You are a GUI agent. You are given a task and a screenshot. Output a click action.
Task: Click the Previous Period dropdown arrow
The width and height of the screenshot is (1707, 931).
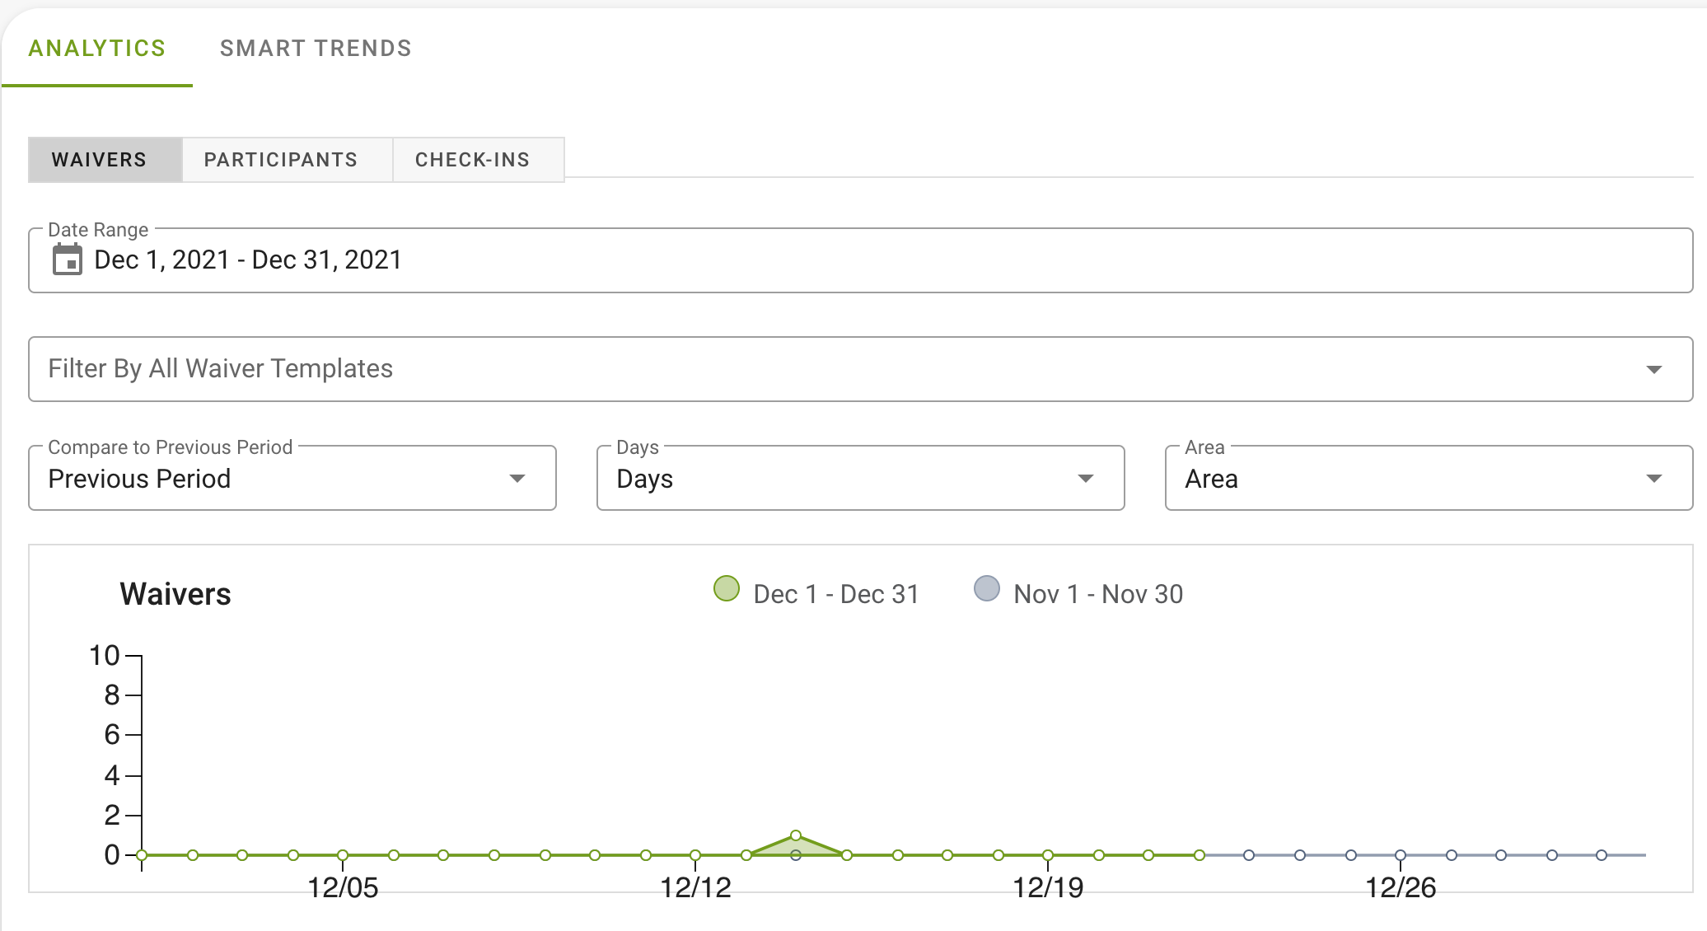pyautogui.click(x=517, y=479)
